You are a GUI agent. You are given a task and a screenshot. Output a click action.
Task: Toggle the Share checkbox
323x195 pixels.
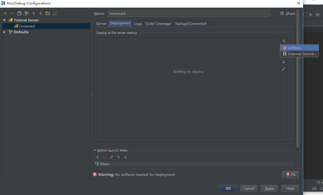click(282, 13)
